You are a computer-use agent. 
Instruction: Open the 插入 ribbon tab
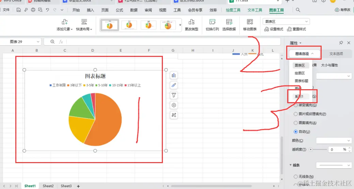(x=90, y=10)
